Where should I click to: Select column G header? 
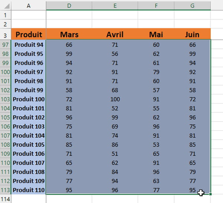point(192,6)
